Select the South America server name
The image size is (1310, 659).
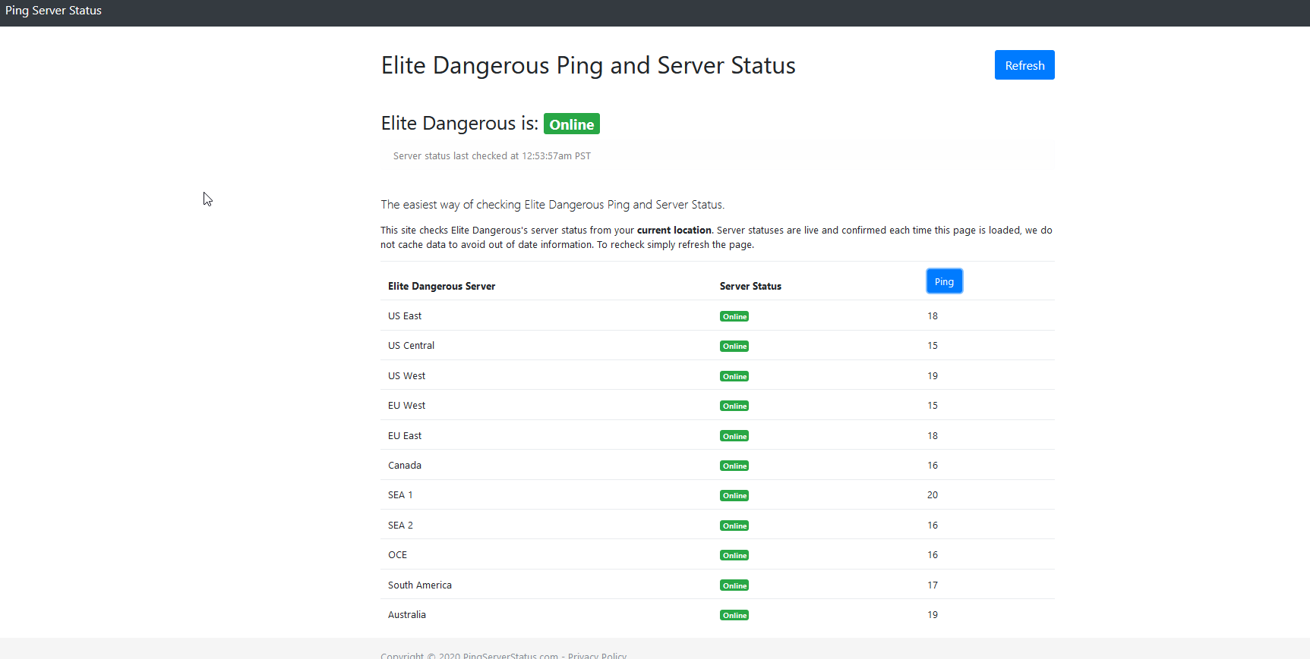tap(420, 585)
